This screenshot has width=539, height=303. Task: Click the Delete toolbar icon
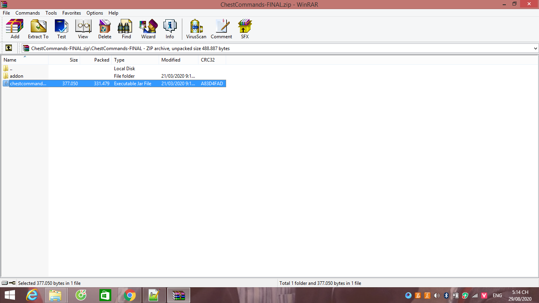click(105, 29)
